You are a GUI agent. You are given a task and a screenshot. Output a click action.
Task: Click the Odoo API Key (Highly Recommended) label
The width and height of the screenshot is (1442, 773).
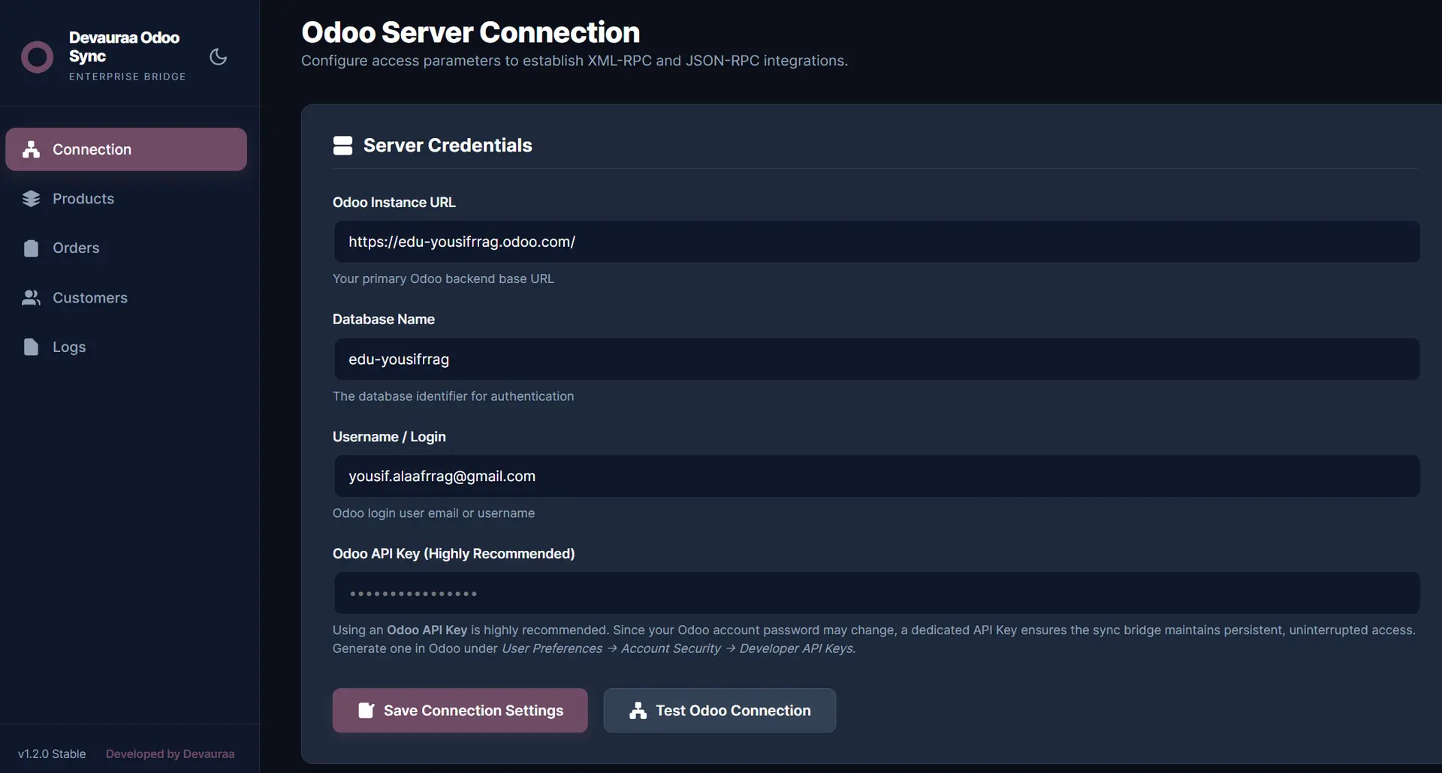[x=454, y=554]
